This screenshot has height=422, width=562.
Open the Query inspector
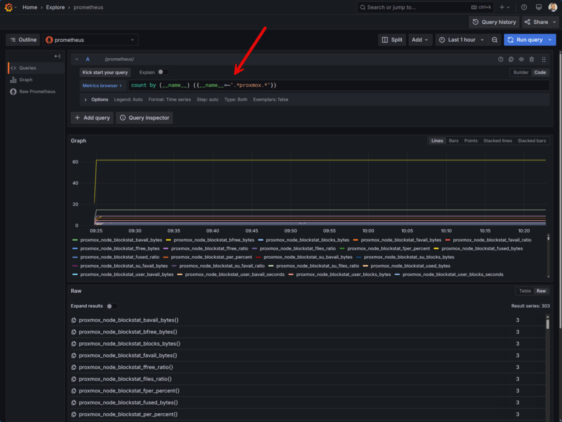[x=144, y=118]
